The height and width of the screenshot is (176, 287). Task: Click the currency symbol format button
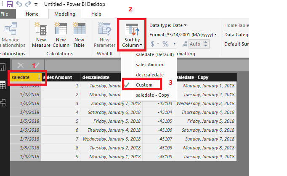tap(153, 44)
